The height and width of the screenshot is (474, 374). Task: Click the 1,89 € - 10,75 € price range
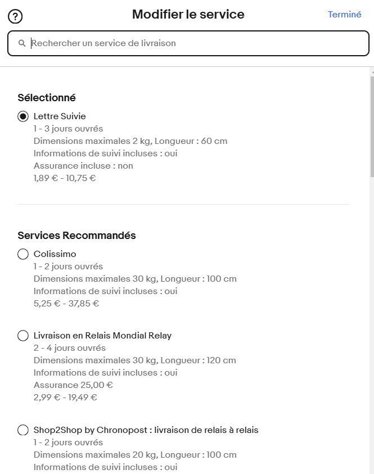point(65,178)
